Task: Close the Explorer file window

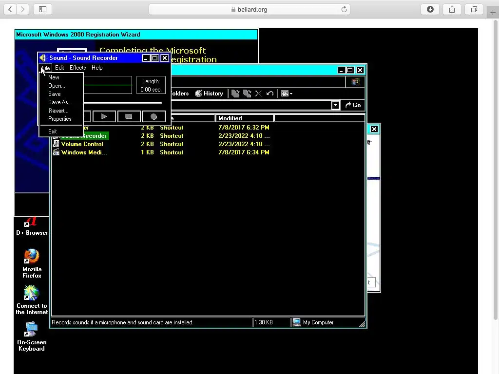Action: pyautogui.click(x=360, y=70)
